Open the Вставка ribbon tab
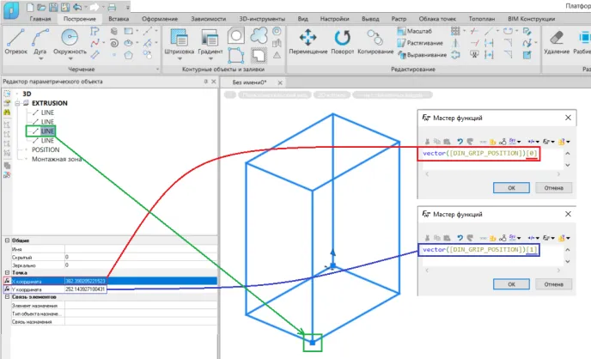Image resolution: width=591 pixels, height=359 pixels. (x=120, y=17)
